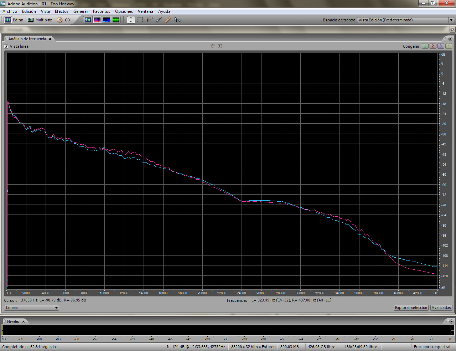Click the Adobe Audition title bar icon

pyautogui.click(x=3, y=3)
